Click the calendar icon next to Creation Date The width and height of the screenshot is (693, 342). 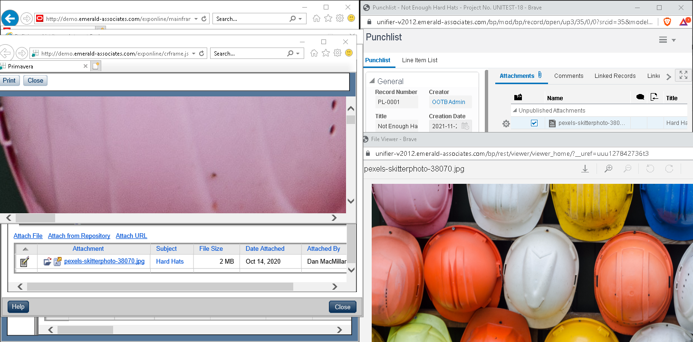[x=465, y=126]
